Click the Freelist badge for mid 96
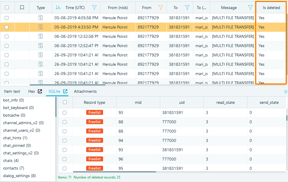This screenshot has height=182, width=288. 95,159
